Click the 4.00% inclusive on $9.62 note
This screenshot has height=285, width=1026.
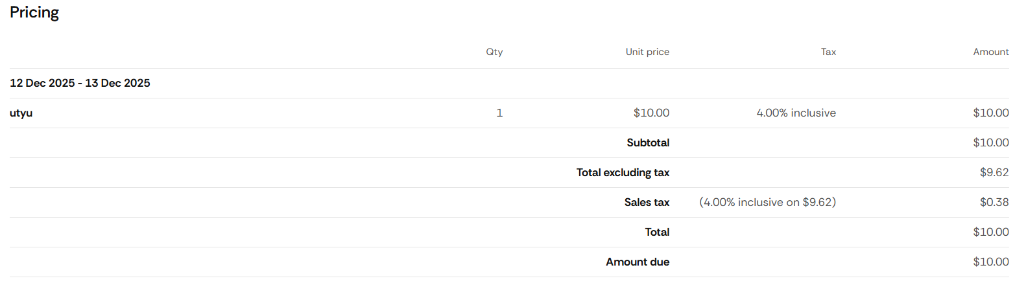[x=767, y=202]
